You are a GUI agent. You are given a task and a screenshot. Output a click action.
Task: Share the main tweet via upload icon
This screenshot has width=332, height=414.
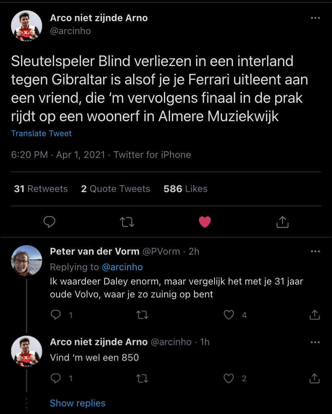[x=282, y=221]
